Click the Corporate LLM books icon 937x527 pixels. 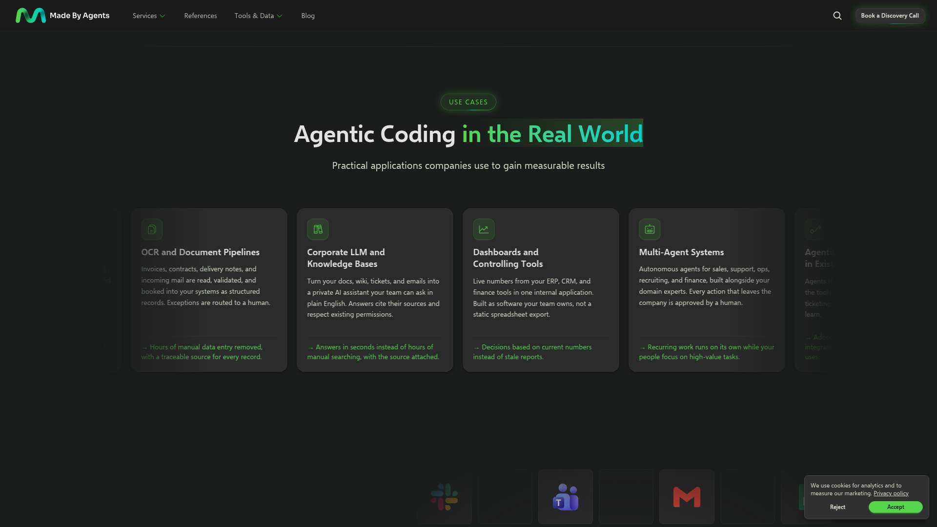(x=318, y=229)
